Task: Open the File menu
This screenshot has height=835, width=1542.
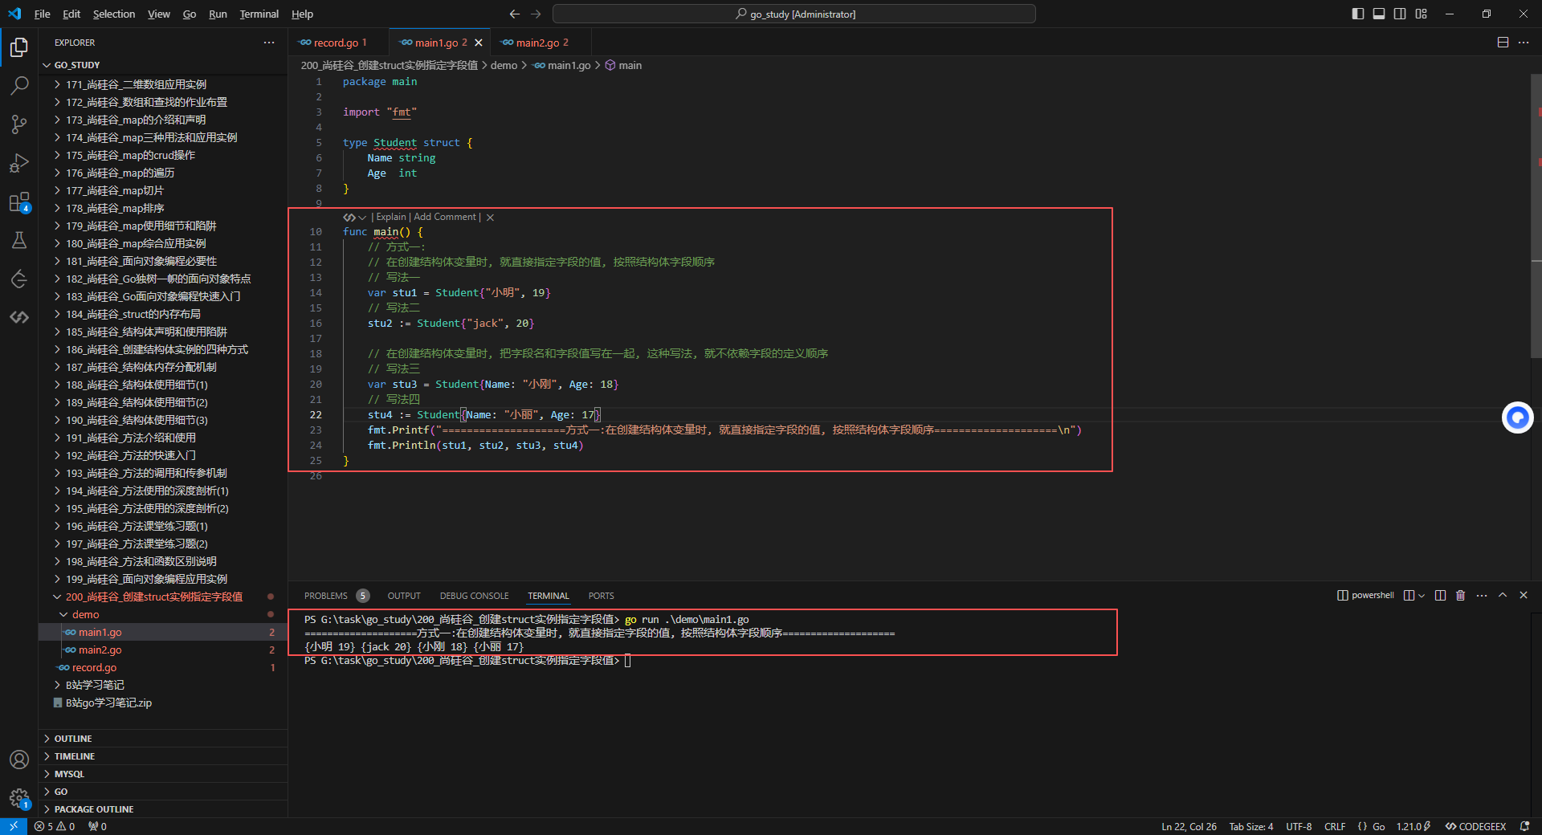Action: click(43, 14)
